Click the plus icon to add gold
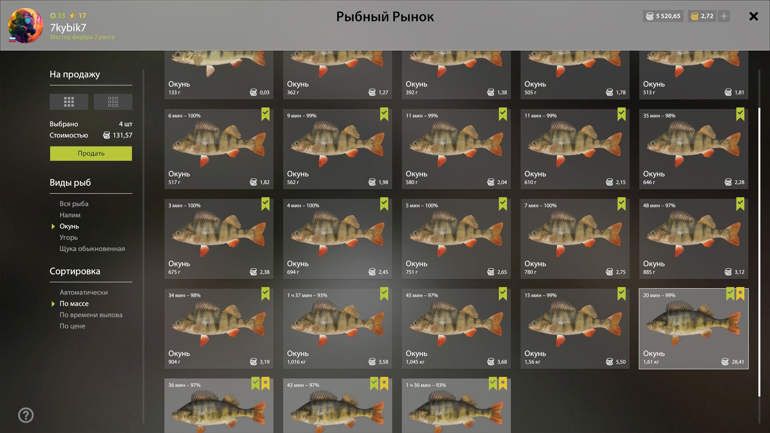This screenshot has width=770, height=433. pyautogui.click(x=724, y=16)
